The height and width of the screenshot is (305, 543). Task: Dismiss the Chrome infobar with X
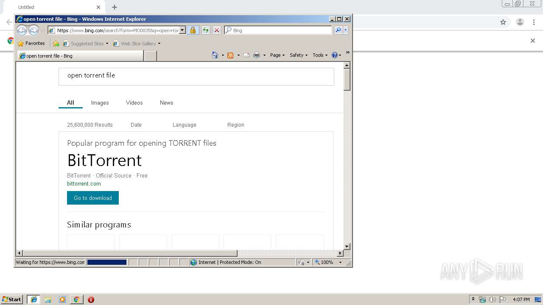point(533,41)
